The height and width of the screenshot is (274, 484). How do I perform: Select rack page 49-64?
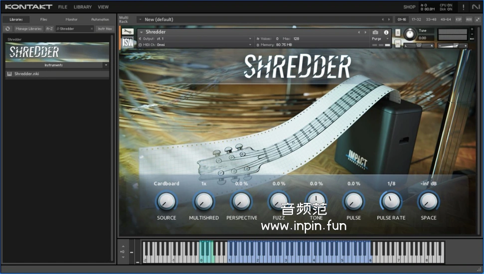click(x=446, y=19)
